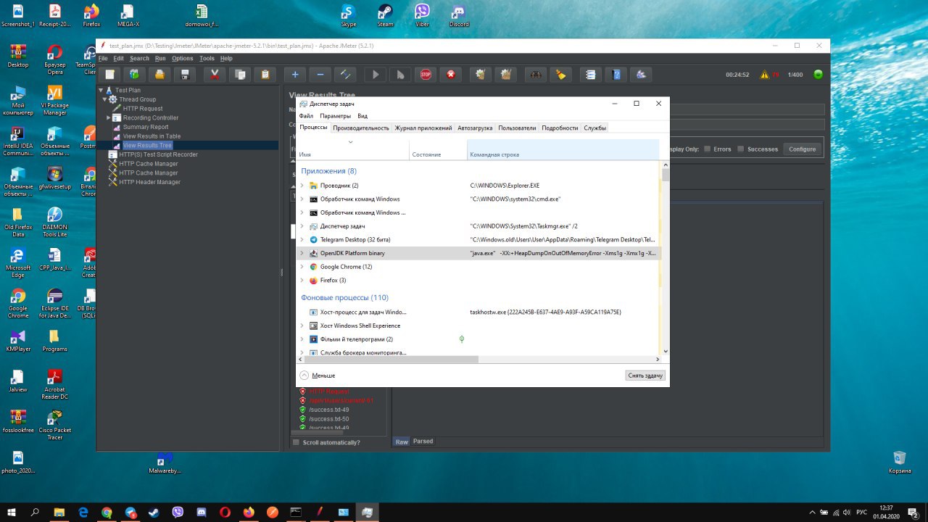928x522 pixels.
Task: Open Steam from the Windows taskbar
Action: pyautogui.click(x=154, y=512)
